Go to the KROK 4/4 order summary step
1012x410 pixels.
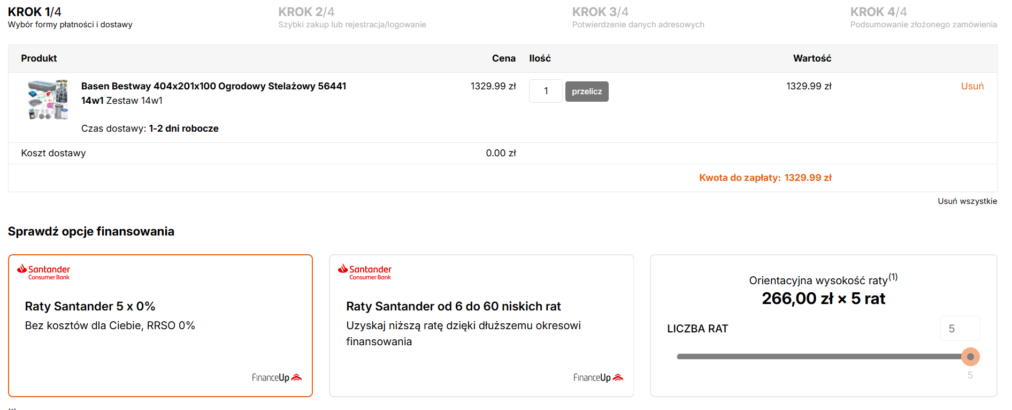(878, 12)
